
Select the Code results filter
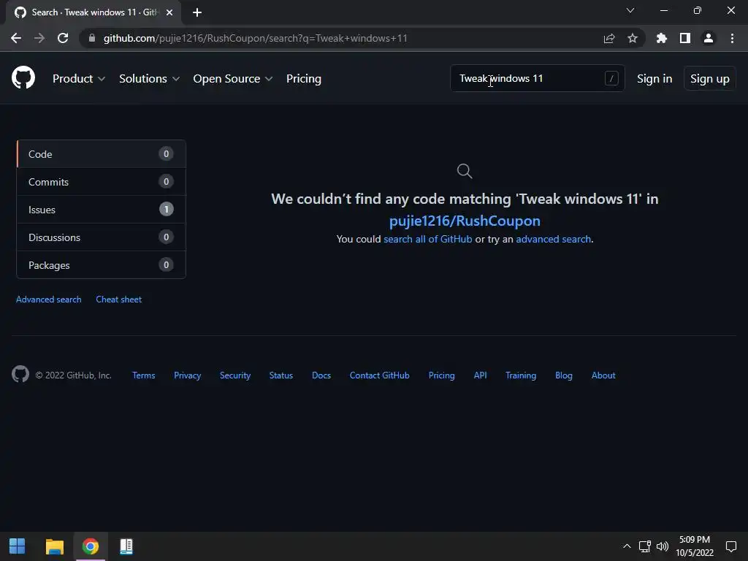[x=101, y=154]
